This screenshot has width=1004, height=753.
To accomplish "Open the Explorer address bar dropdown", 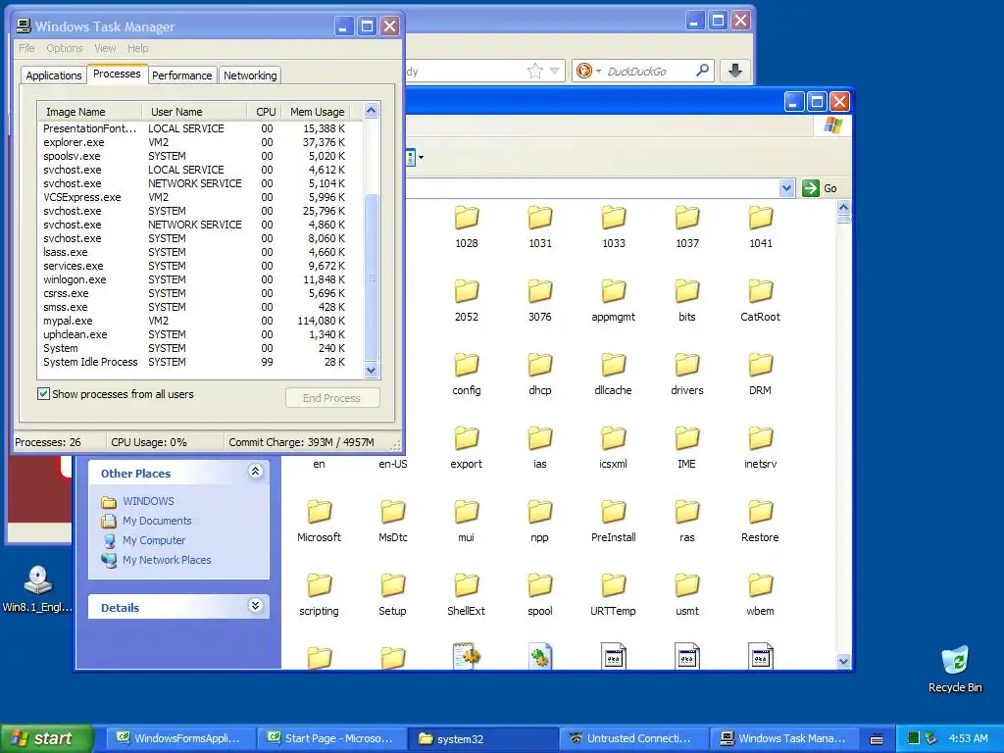I will 786,188.
